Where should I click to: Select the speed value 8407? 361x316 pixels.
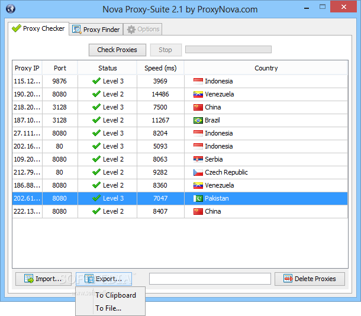coord(160,211)
